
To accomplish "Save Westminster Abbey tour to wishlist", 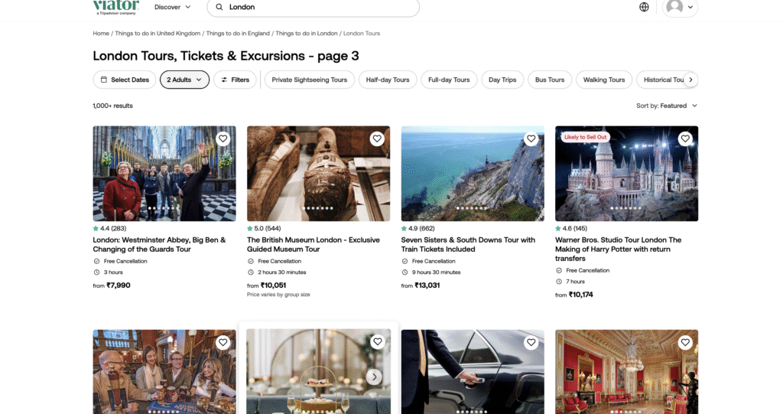I will pos(223,139).
